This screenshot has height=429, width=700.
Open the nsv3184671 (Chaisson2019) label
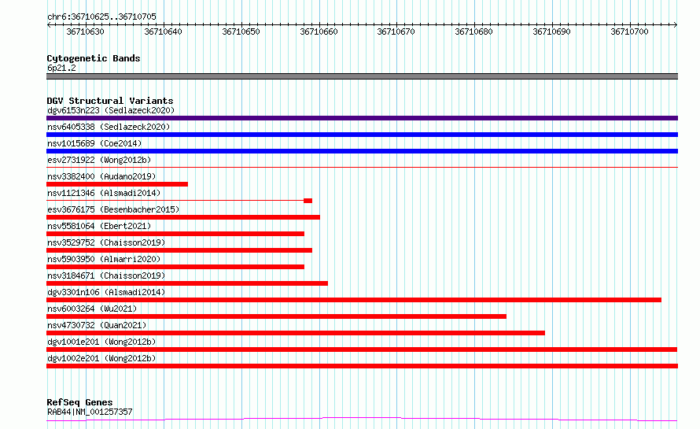point(106,276)
